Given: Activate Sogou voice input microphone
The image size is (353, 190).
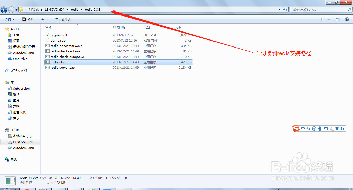Looking at the screenshot, I should 320,128.
